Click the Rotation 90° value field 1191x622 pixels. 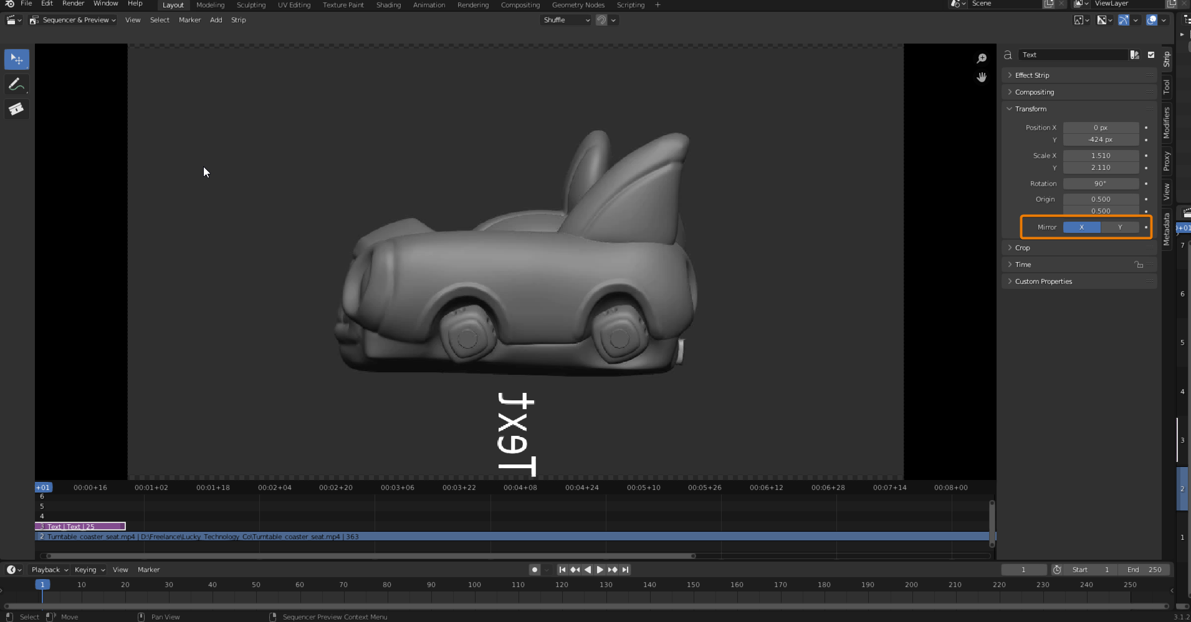click(1100, 184)
